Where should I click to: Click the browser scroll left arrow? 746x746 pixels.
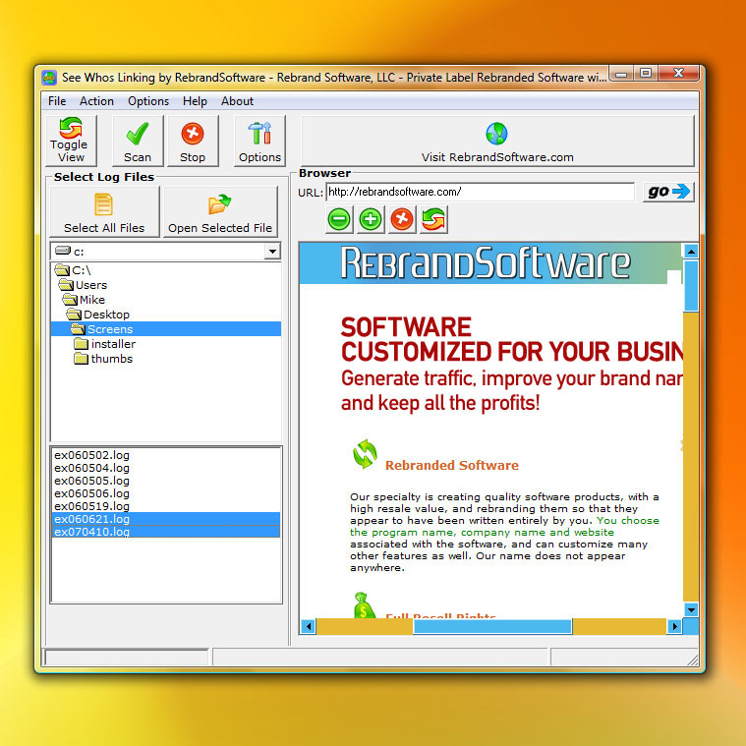[x=309, y=626]
